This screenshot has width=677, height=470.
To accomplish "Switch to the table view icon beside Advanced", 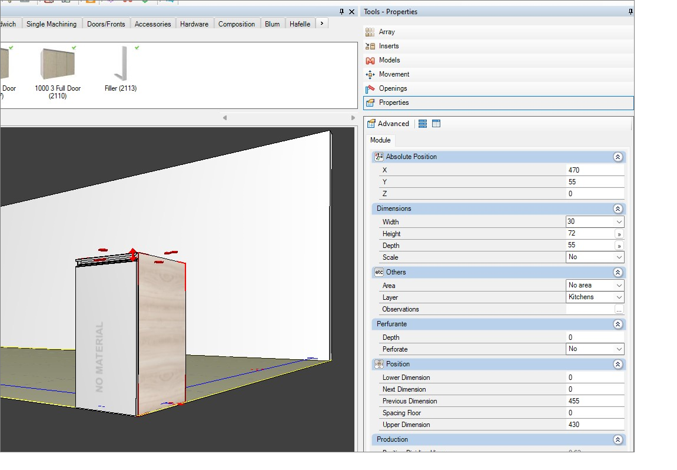I will [x=436, y=124].
